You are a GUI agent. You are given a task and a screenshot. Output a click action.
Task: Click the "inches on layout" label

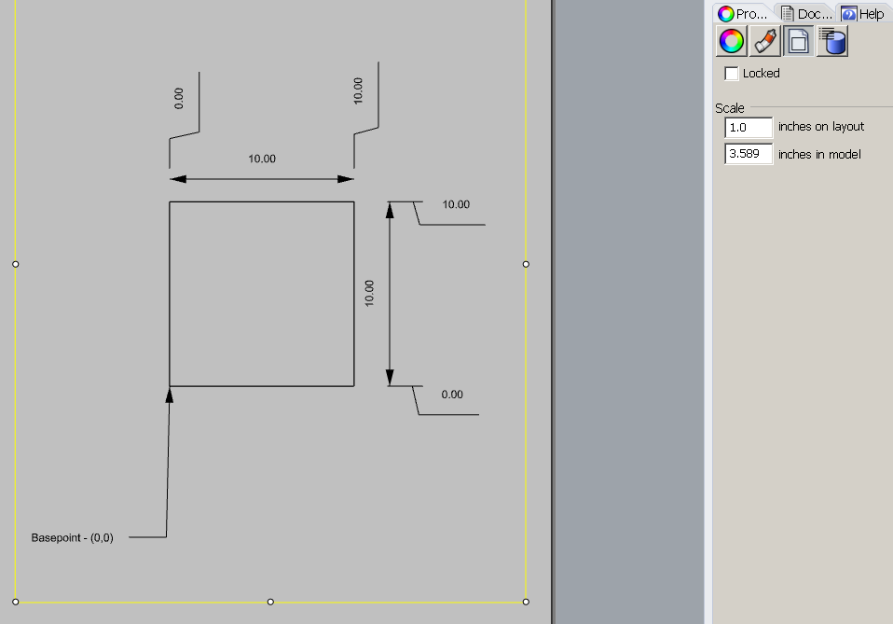[x=821, y=127]
